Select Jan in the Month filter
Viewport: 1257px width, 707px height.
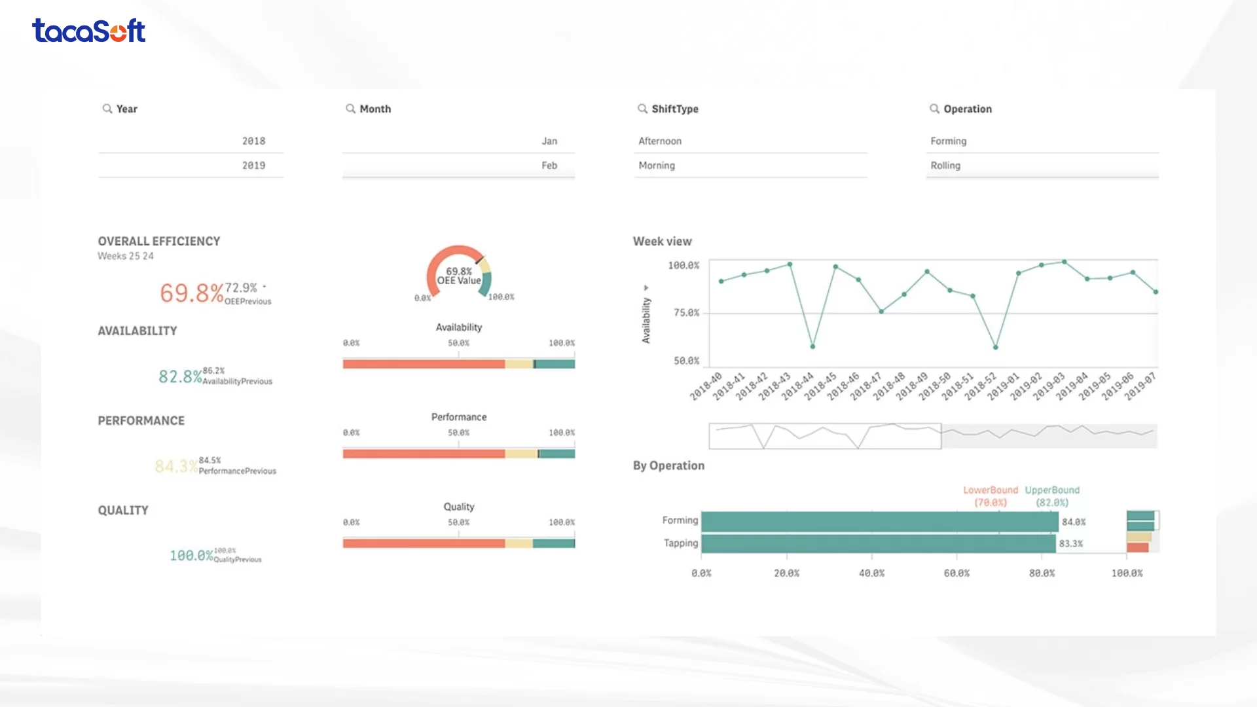point(549,141)
